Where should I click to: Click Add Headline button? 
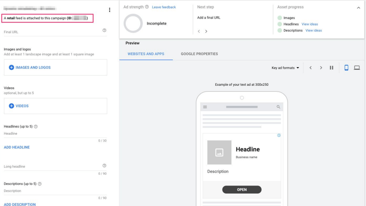click(17, 147)
